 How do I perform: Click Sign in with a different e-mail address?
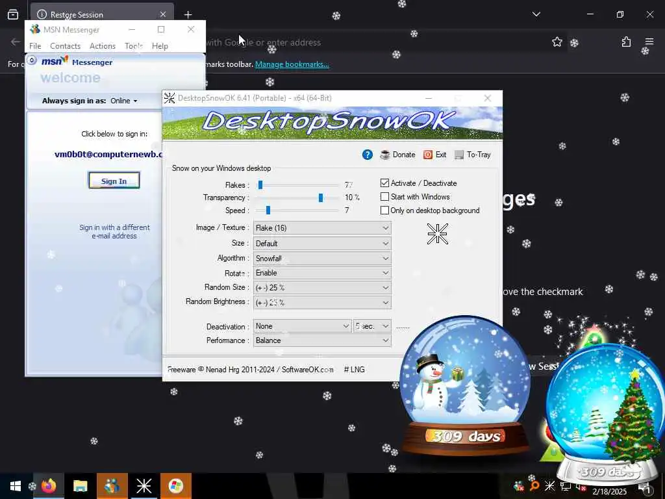coord(114,232)
